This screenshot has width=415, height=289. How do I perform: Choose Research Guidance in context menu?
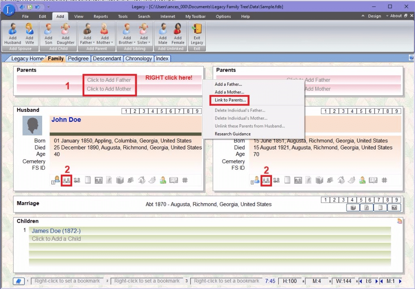point(233,134)
